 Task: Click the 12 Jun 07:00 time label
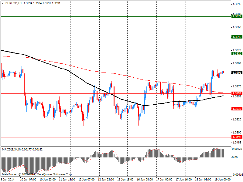(87, 180)
